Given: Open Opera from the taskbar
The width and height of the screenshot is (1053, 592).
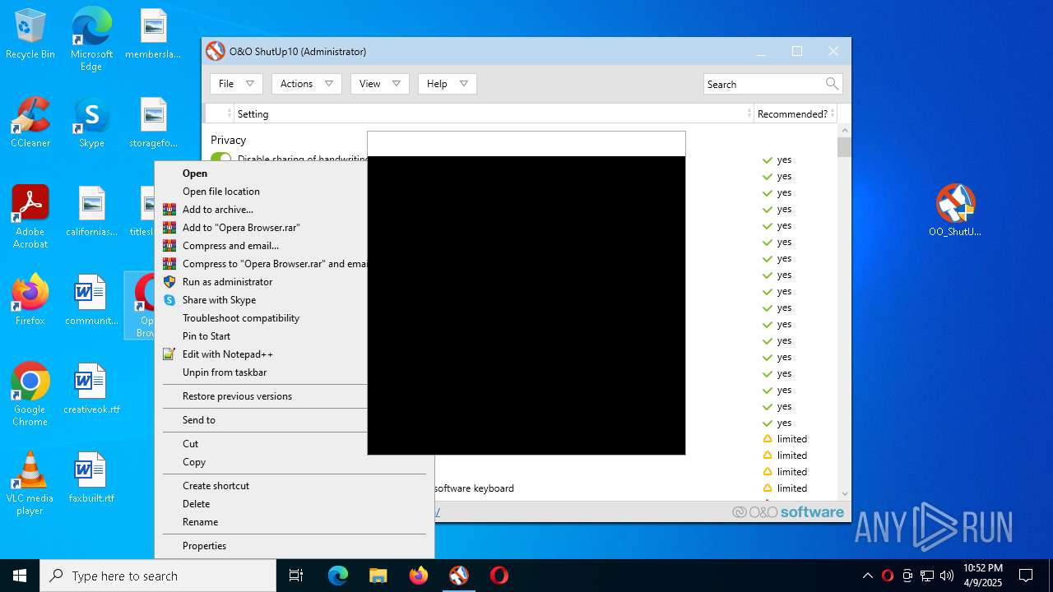Looking at the screenshot, I should point(499,576).
